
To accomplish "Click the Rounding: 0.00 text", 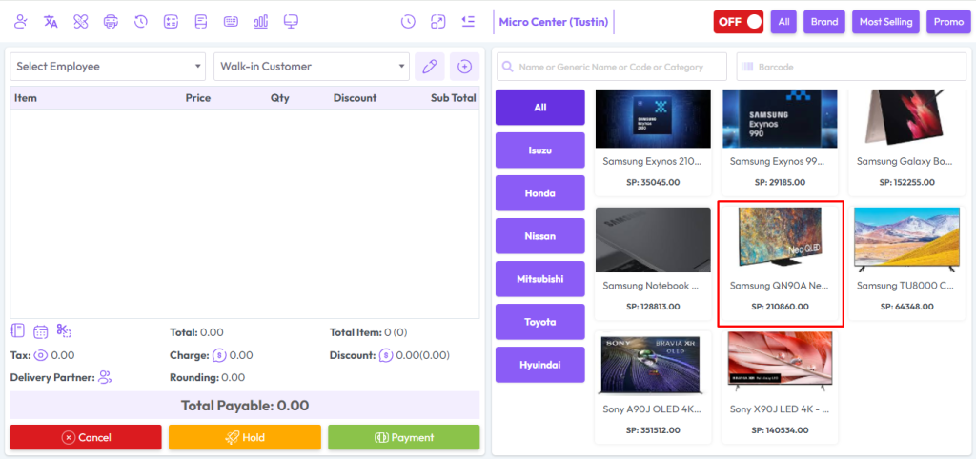I will tap(207, 377).
